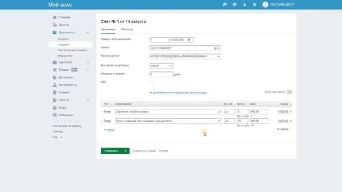Open Имущество in sidebar
The image size is (342, 192).
tap(65, 55)
